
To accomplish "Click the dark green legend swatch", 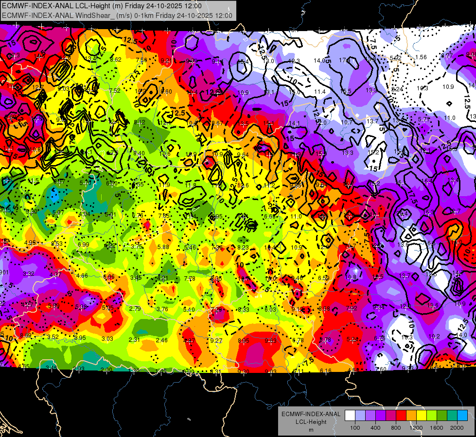I will 442,416.
